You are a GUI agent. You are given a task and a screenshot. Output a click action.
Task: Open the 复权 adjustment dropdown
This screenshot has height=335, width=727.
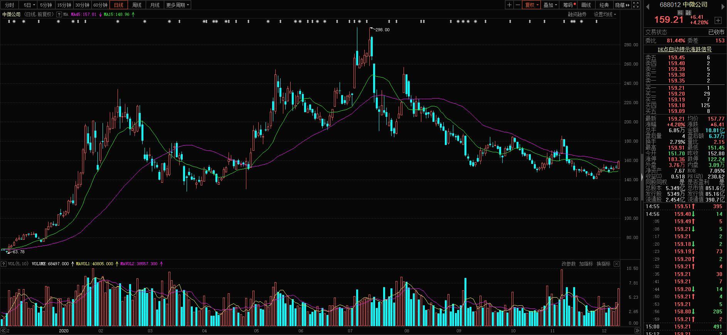coord(532,5)
